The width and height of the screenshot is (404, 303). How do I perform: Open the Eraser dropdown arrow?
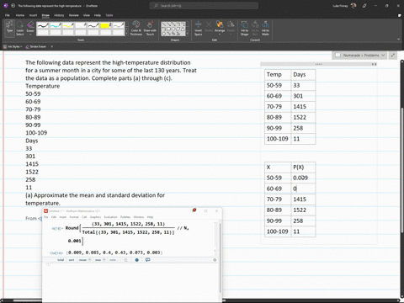click(30, 35)
